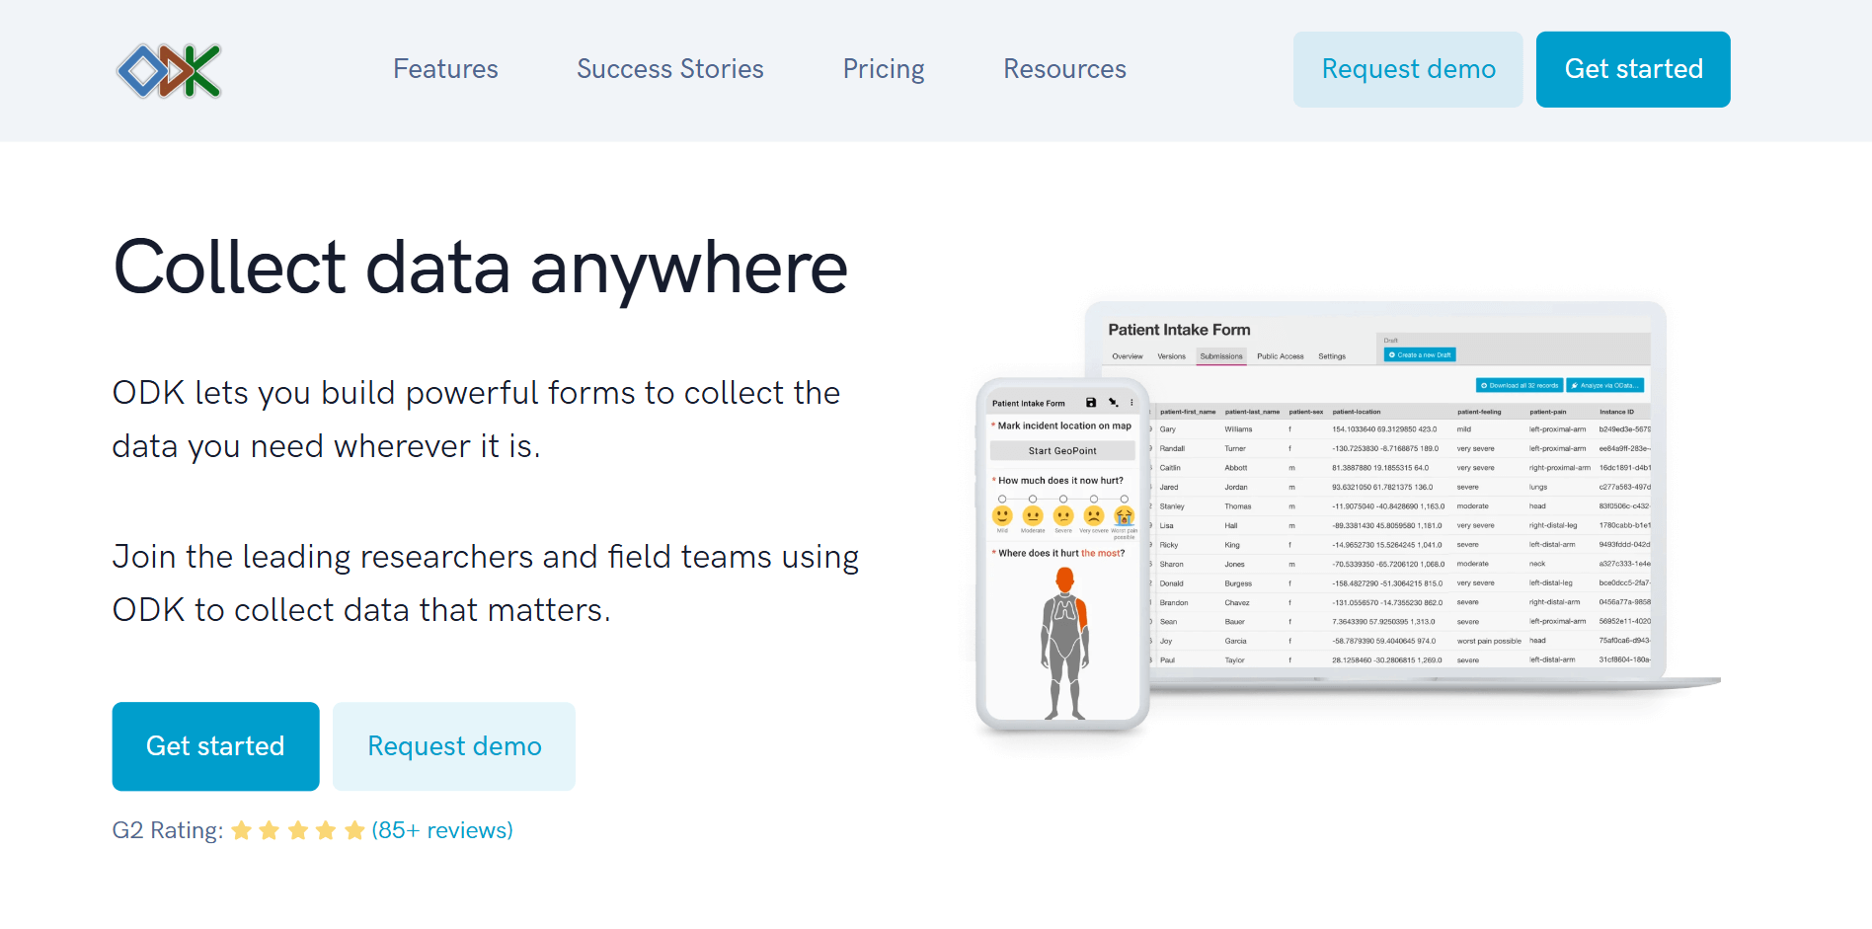Click the ODK logo in header
Screen dimensions: 1872x929
pos(169,70)
